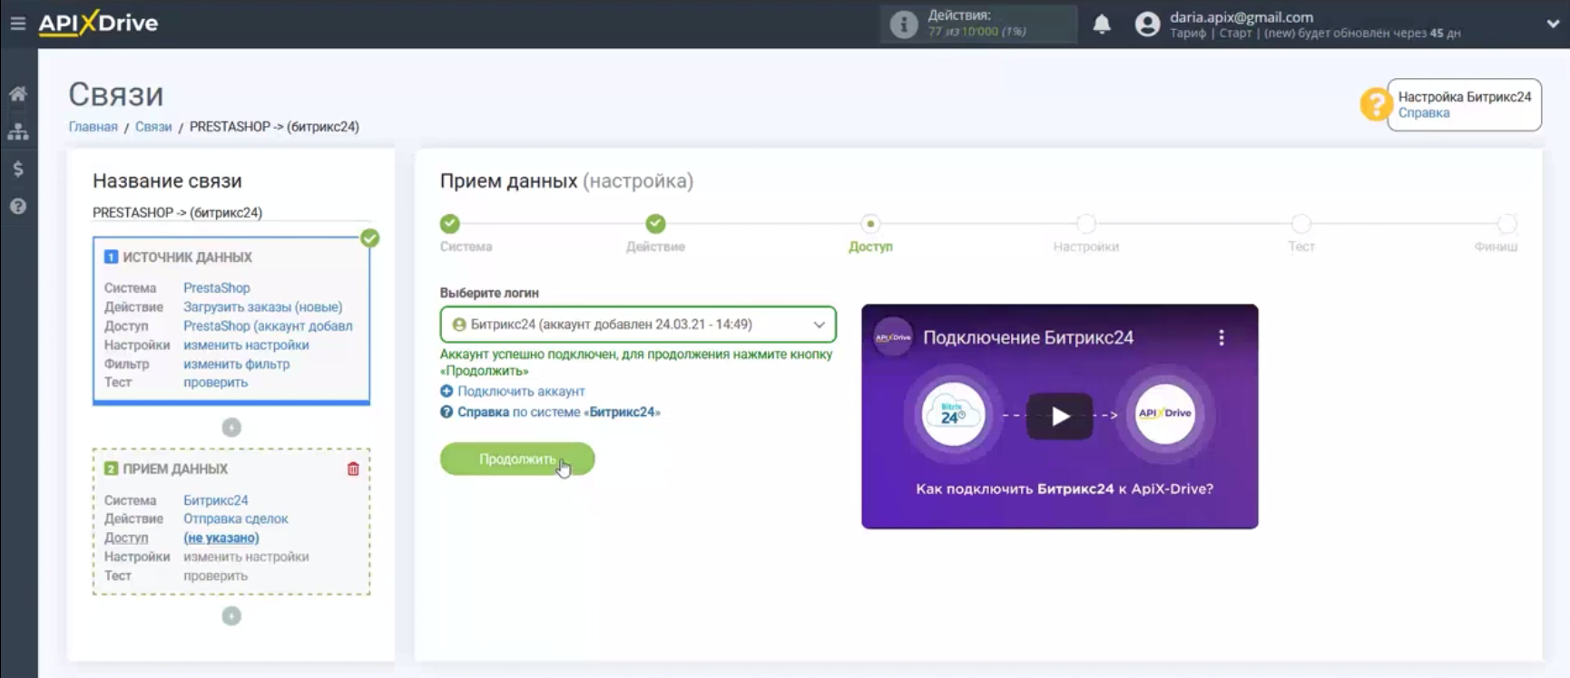Click the ПРИЕМ ДАННЫХ block header
1570x678 pixels.
point(174,469)
